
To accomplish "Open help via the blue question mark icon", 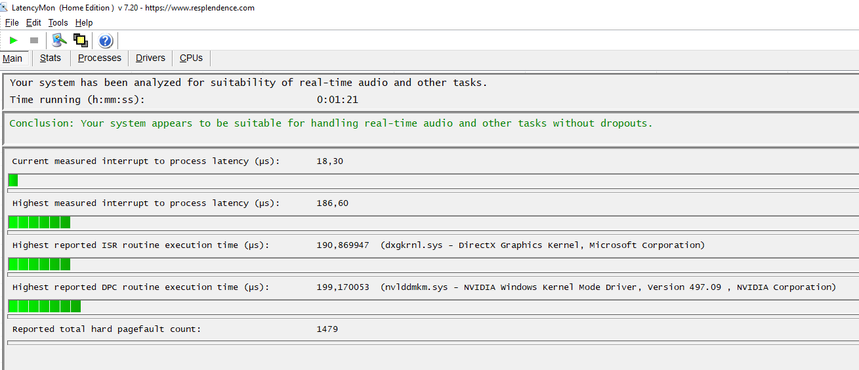I will pos(106,41).
